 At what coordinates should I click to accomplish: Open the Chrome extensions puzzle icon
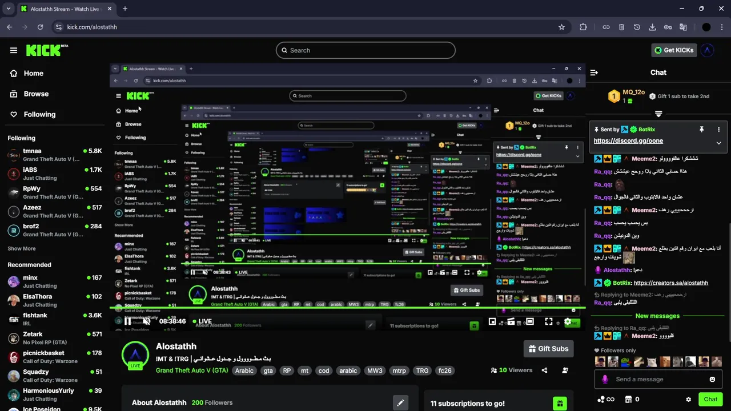tap(583, 27)
